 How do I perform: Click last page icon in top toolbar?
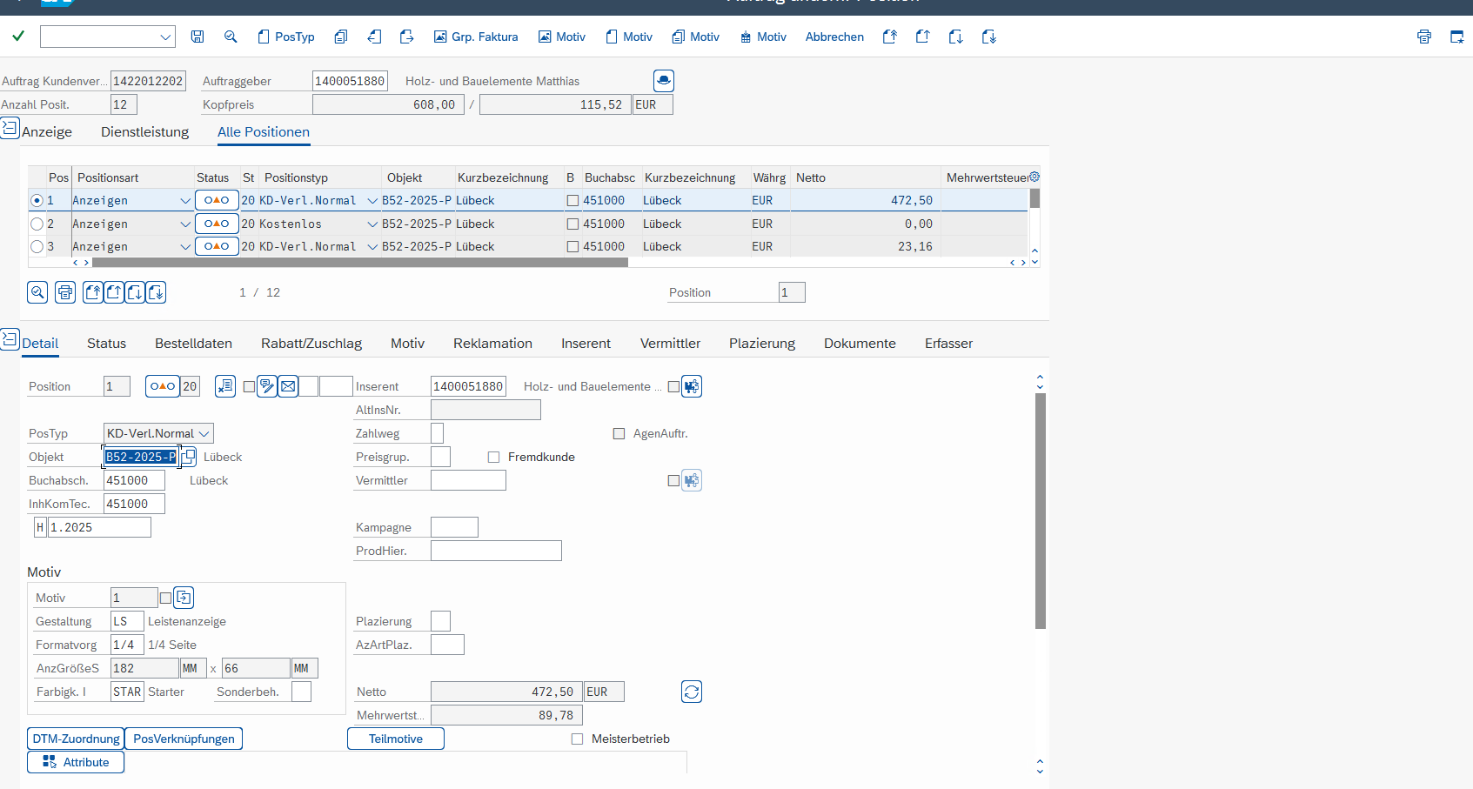tap(988, 37)
